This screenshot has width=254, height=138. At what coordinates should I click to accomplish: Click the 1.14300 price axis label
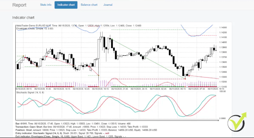click(223, 27)
